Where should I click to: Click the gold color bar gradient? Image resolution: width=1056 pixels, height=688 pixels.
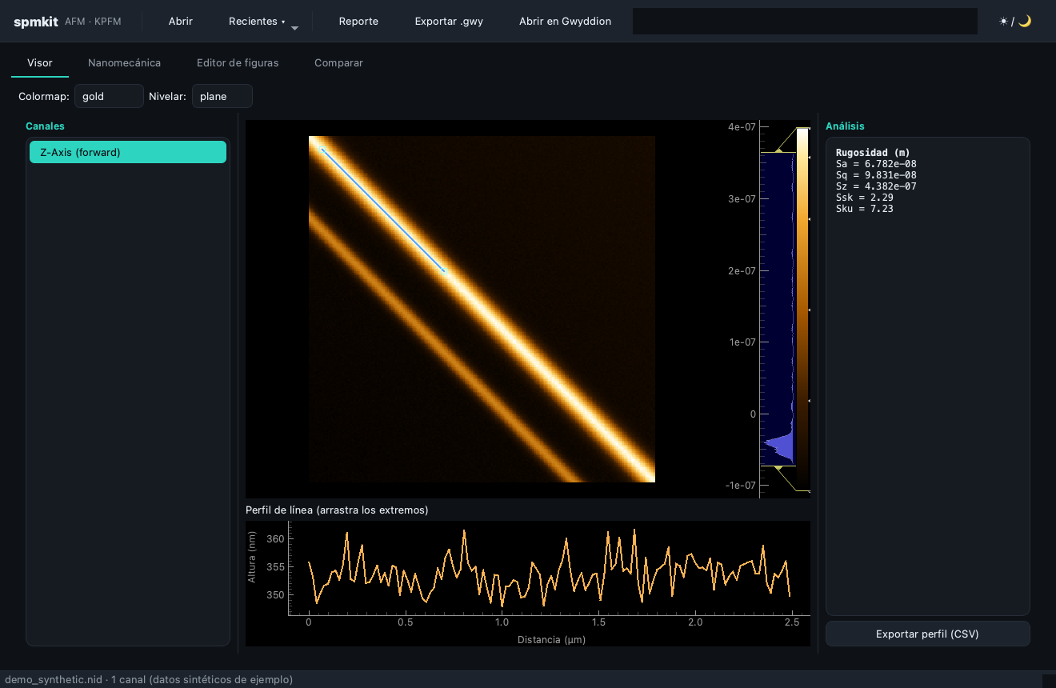(x=802, y=308)
